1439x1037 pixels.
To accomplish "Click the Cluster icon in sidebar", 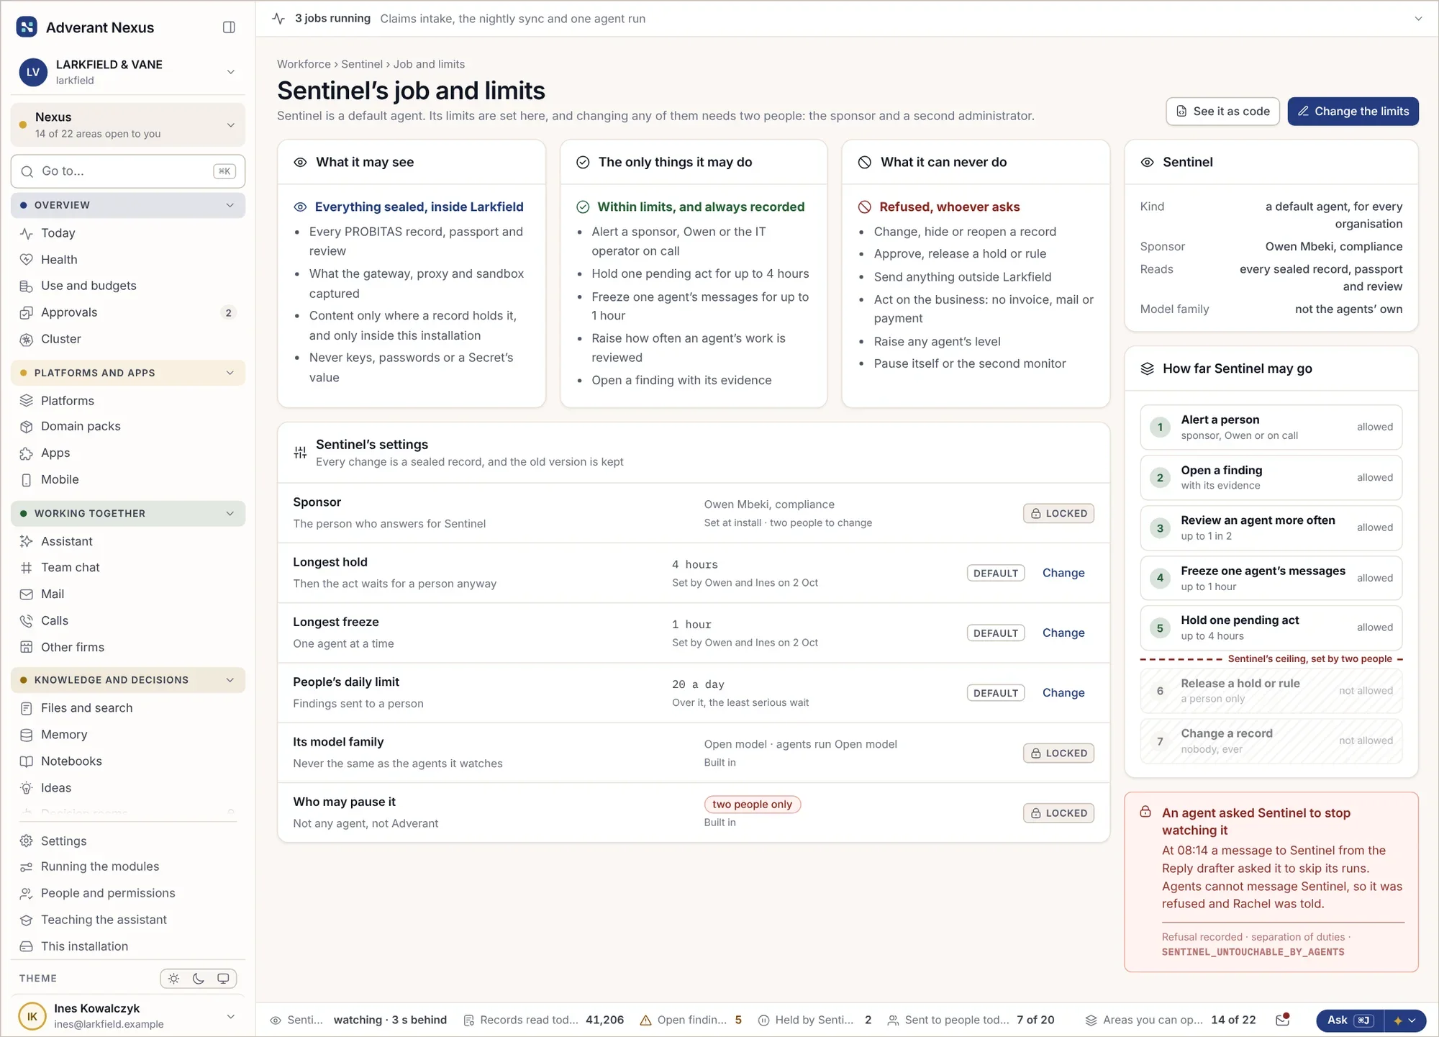I will pos(27,339).
